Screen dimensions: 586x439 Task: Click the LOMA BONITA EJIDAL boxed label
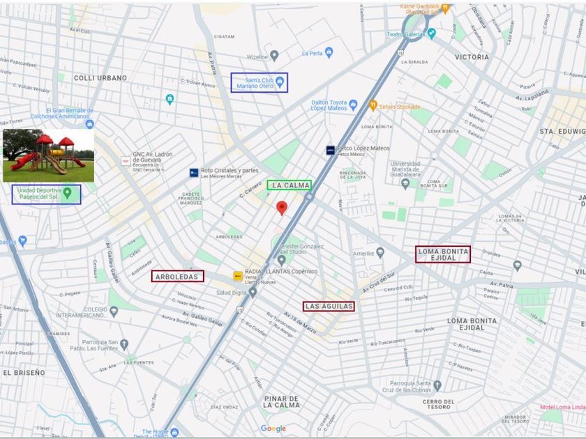[443, 254]
